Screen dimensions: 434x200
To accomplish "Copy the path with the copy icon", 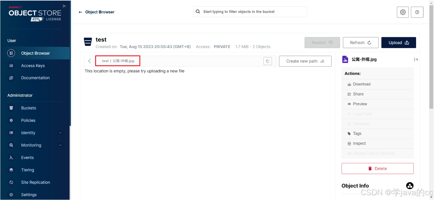I will pos(268,61).
